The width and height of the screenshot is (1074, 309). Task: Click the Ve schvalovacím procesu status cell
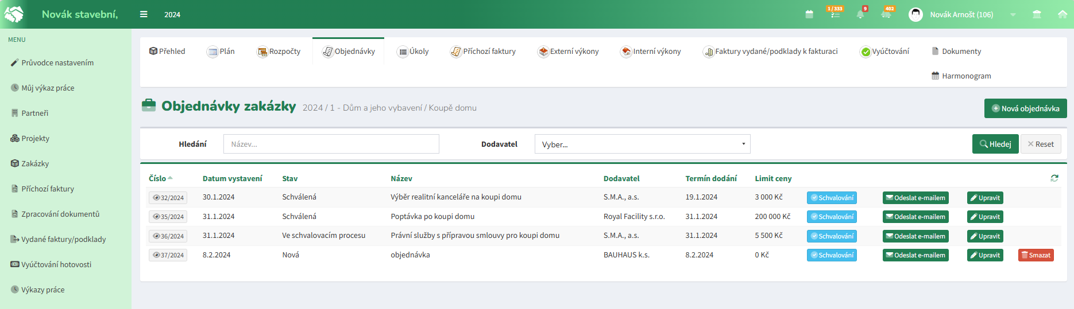coord(324,235)
